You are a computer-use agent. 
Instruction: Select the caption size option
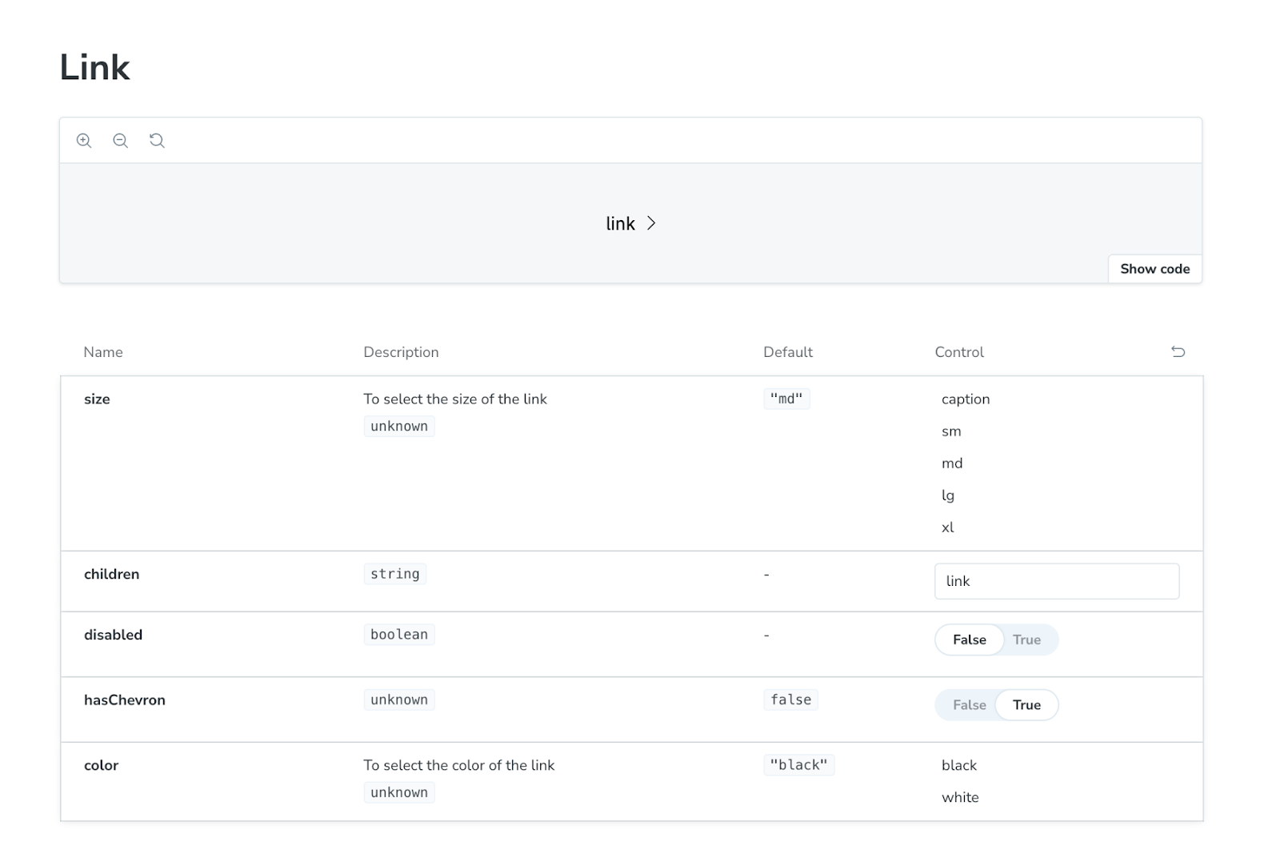966,399
